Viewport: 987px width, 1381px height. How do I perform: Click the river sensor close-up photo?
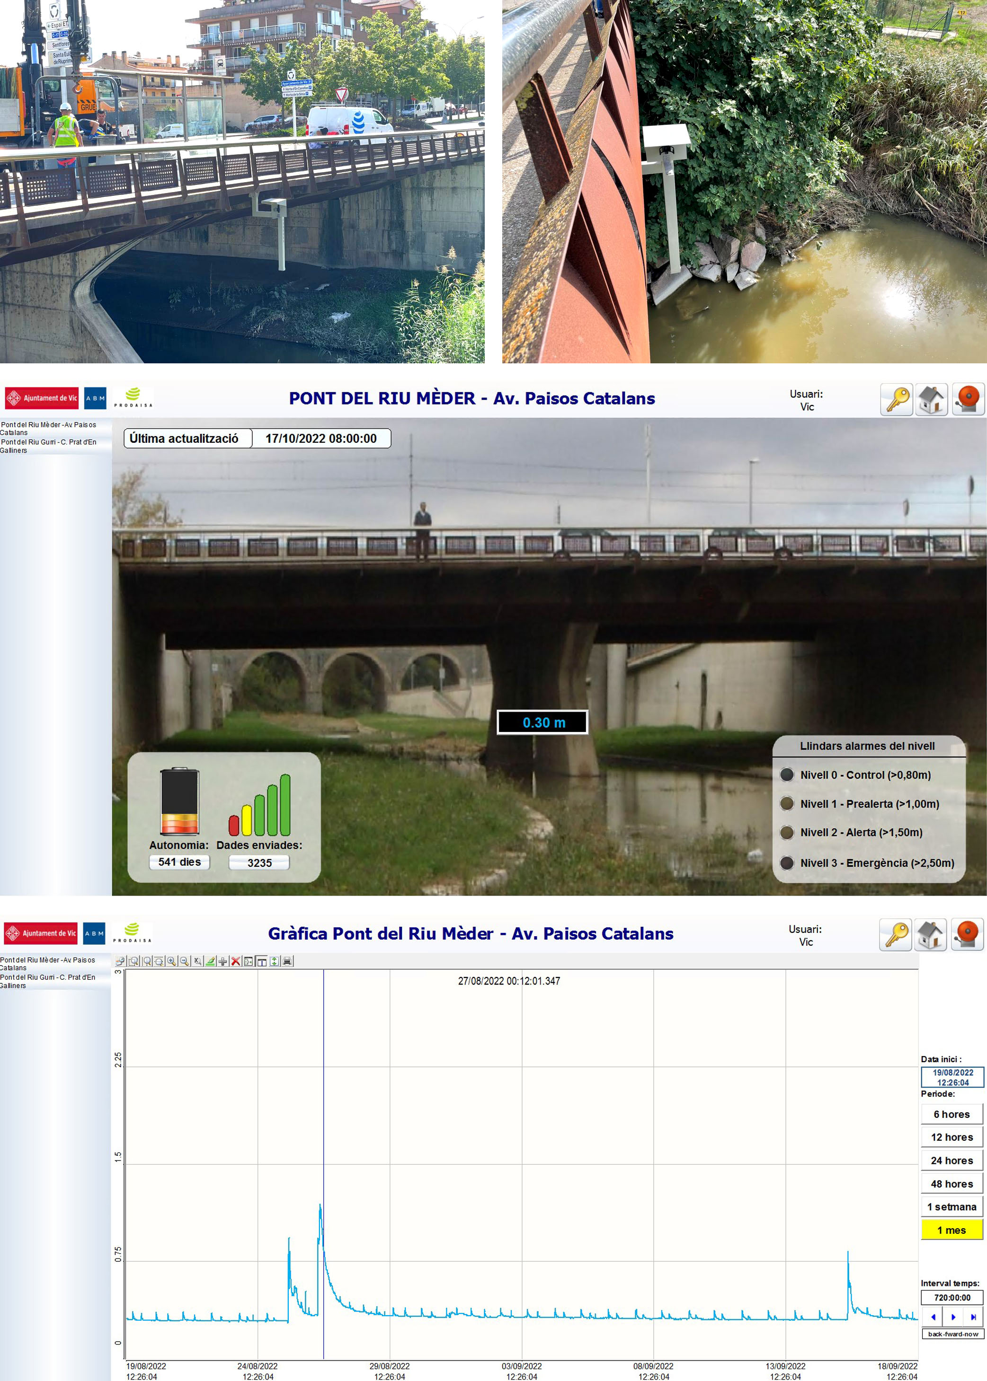point(745,182)
